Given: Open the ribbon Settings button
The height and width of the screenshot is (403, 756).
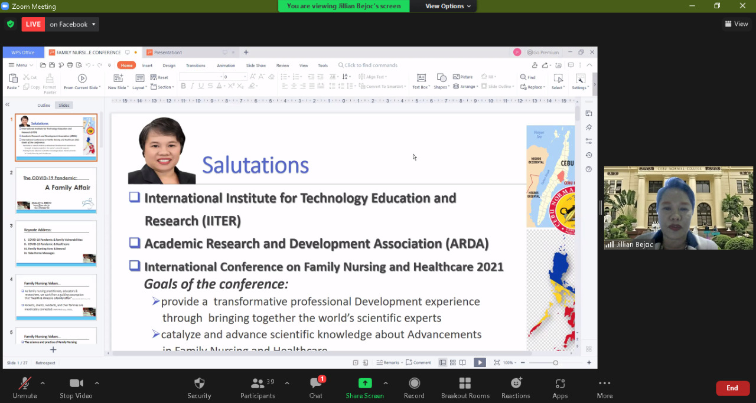Looking at the screenshot, I should click(580, 82).
